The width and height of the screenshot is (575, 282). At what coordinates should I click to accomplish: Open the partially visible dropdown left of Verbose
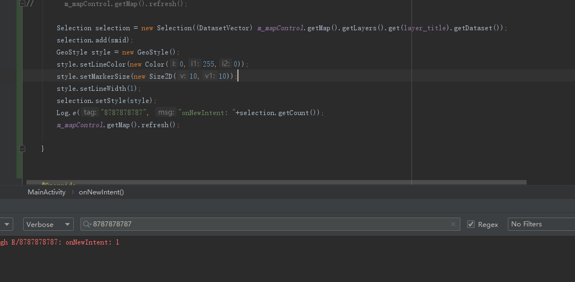click(x=7, y=224)
